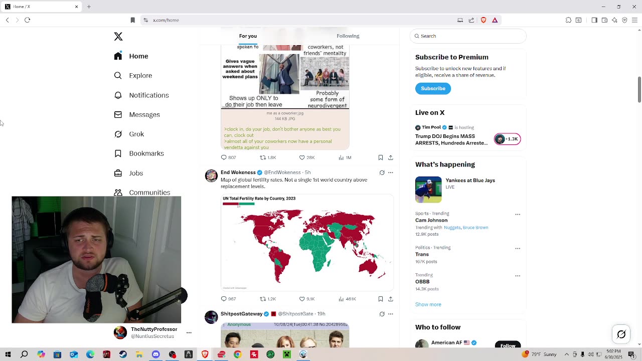Open Discord from the taskbar

click(x=155, y=354)
